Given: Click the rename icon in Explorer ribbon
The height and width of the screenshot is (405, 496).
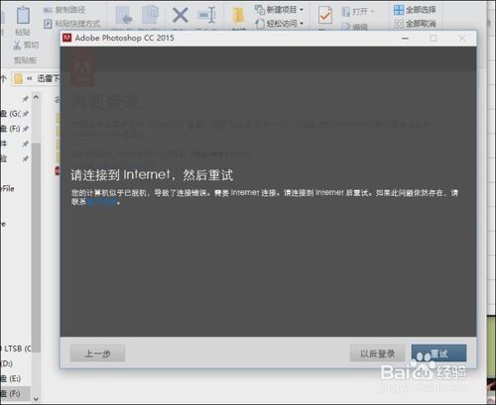Looking at the screenshot, I should tap(206, 15).
